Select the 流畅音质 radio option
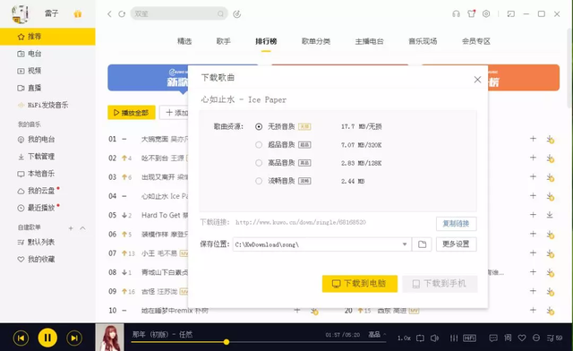 259,181
